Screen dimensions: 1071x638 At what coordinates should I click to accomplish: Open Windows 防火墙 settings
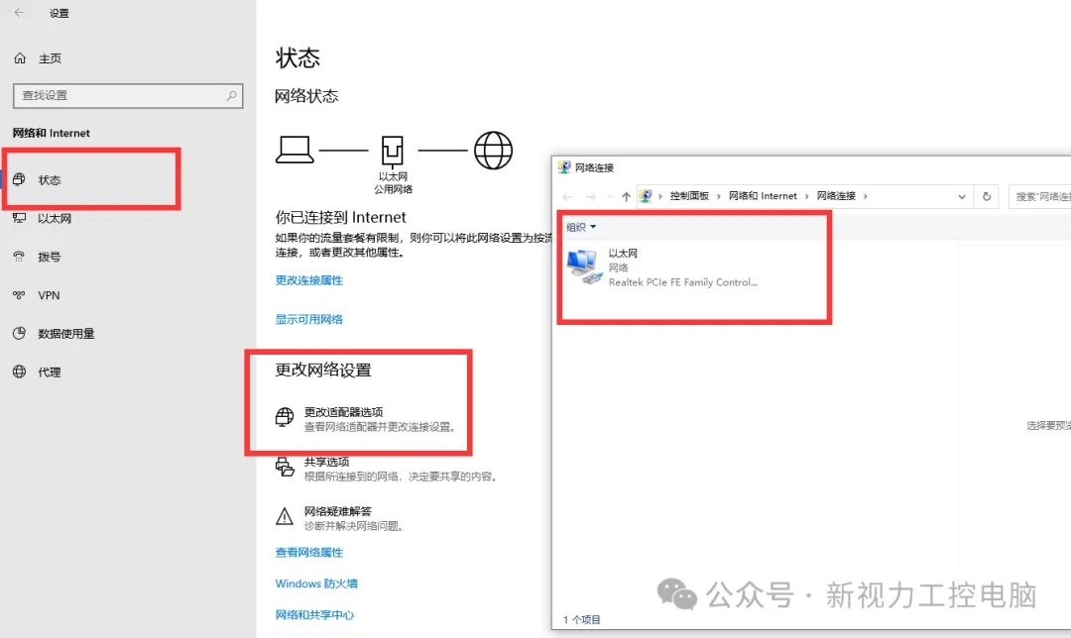click(316, 584)
